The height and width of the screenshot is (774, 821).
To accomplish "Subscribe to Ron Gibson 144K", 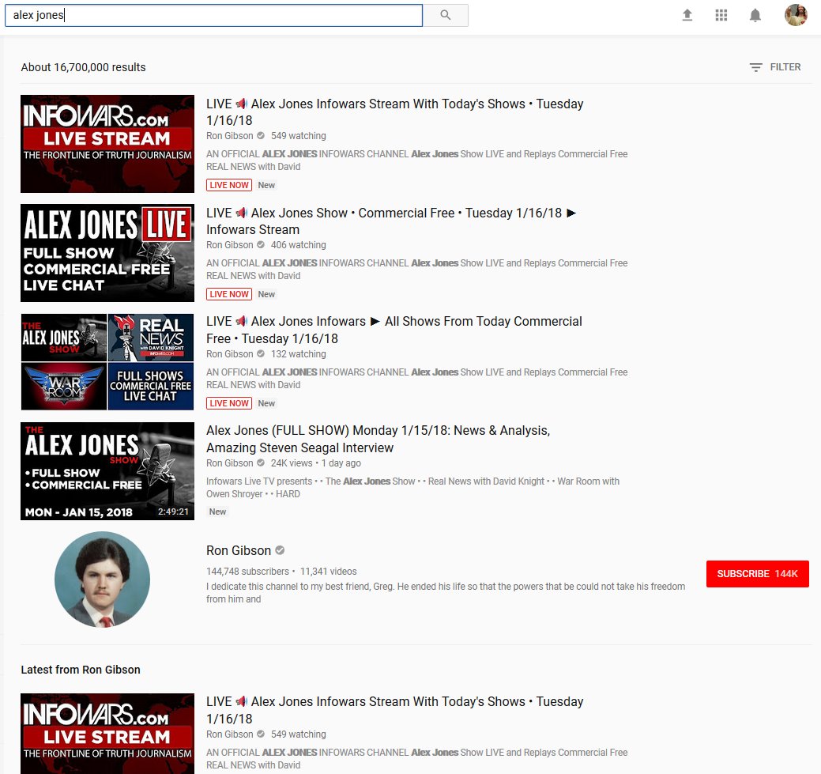I will click(x=757, y=574).
